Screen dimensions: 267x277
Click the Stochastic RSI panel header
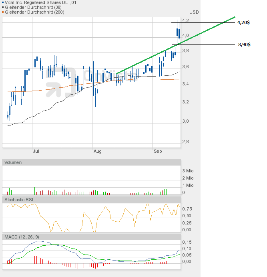pyautogui.click(x=18, y=199)
